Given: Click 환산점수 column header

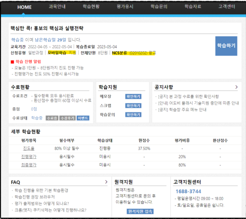Looking at the screenshot, I should click(220, 140).
